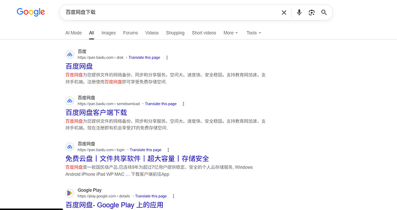397x210 pixels.
Task: Open the 百度网盘客户端下载 result link
Action: [x=96, y=112]
